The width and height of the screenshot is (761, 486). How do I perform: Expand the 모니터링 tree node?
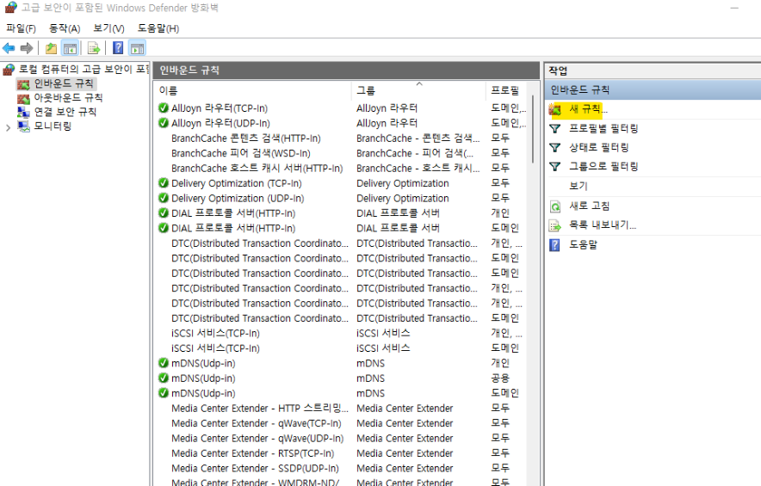click(x=8, y=127)
